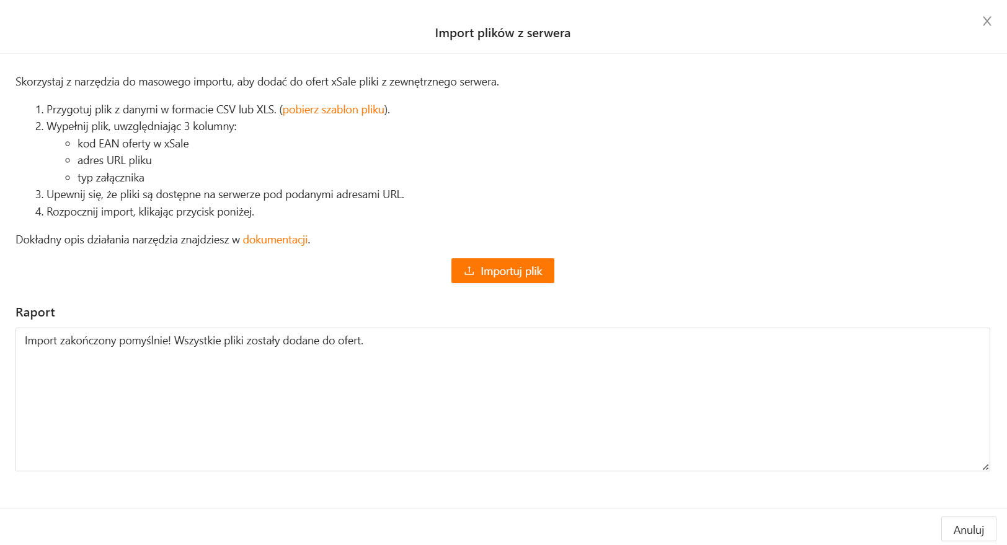
Task: Click the Dokładny opis działania narzędzia text
Action: [x=128, y=240]
